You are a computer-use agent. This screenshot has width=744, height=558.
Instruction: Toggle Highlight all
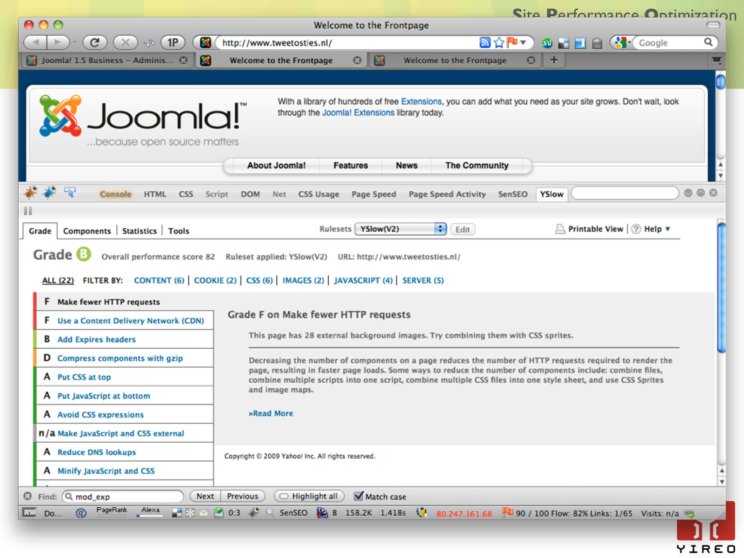309,496
